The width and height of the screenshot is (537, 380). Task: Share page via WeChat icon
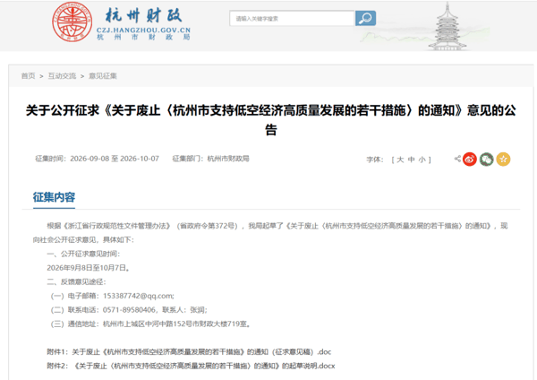tap(486, 160)
